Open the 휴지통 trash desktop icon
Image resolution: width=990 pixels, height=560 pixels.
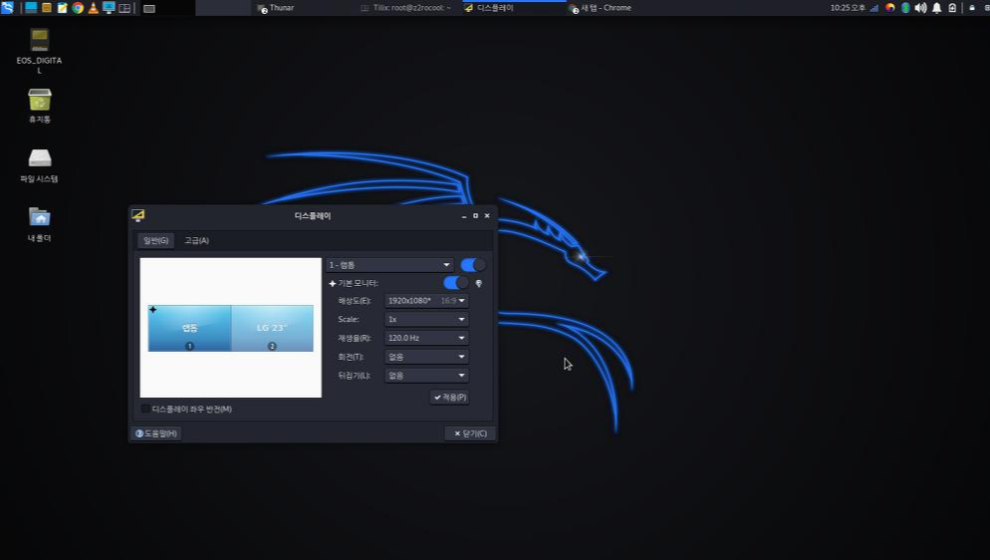(x=39, y=106)
